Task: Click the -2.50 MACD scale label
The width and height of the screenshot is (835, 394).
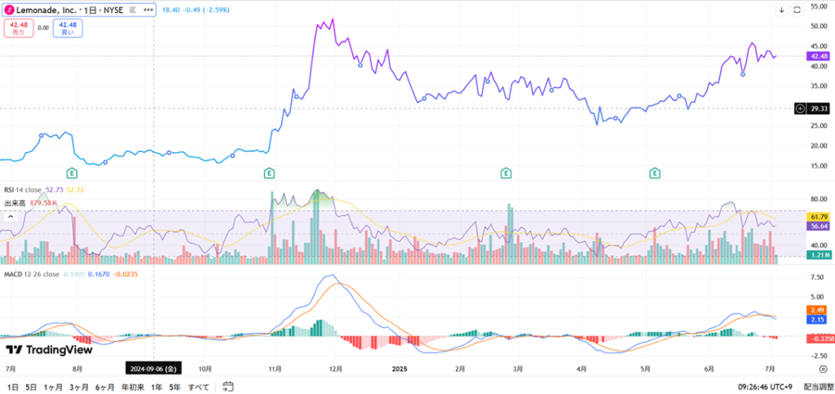Action: (x=819, y=356)
